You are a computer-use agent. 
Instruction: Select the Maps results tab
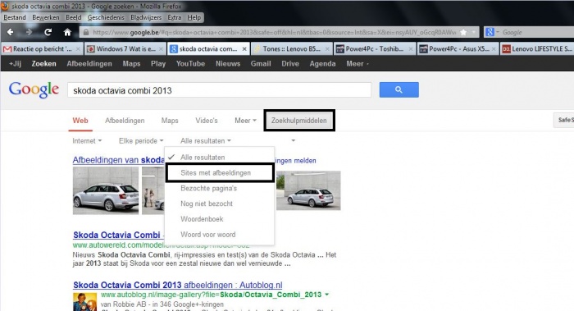[x=170, y=121]
